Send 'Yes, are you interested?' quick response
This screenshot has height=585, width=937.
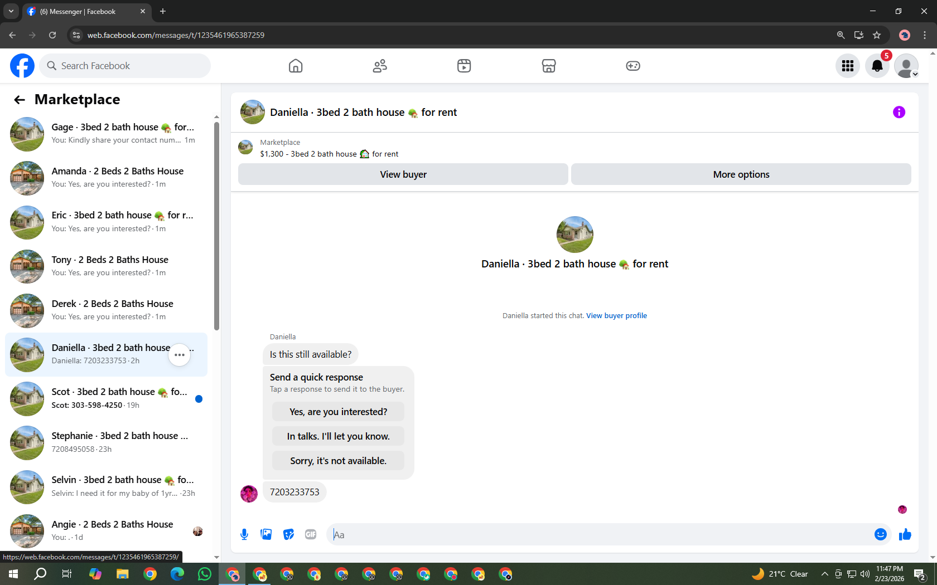[338, 412]
